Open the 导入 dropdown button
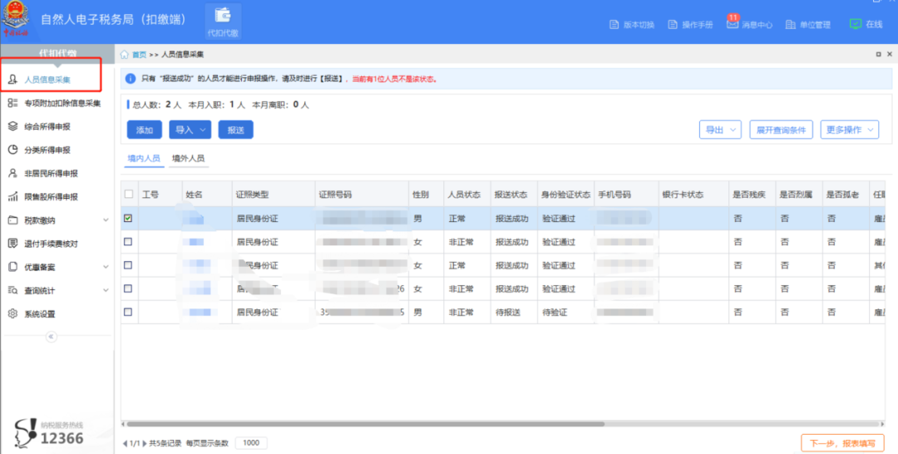 [x=190, y=130]
